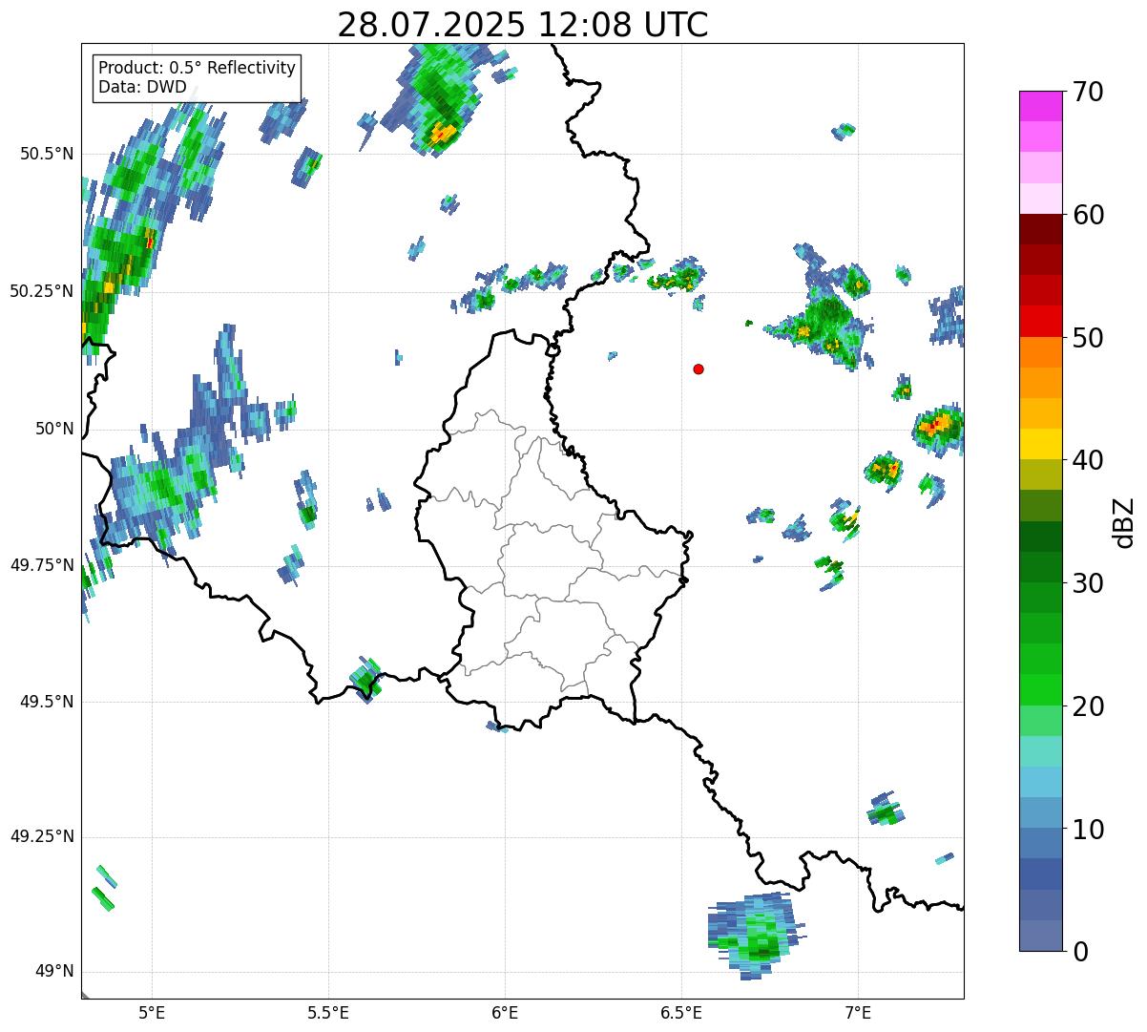The height and width of the screenshot is (1032, 1147).
Task: Click the 5°E longitude label
Action: [x=152, y=1013]
